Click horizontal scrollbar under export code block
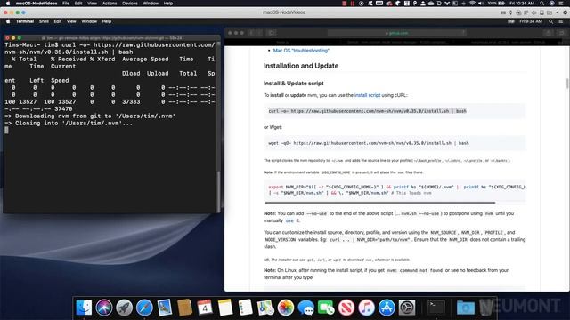 [380, 203]
